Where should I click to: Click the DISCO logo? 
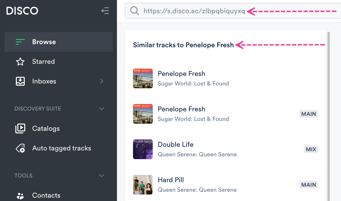pos(22,11)
